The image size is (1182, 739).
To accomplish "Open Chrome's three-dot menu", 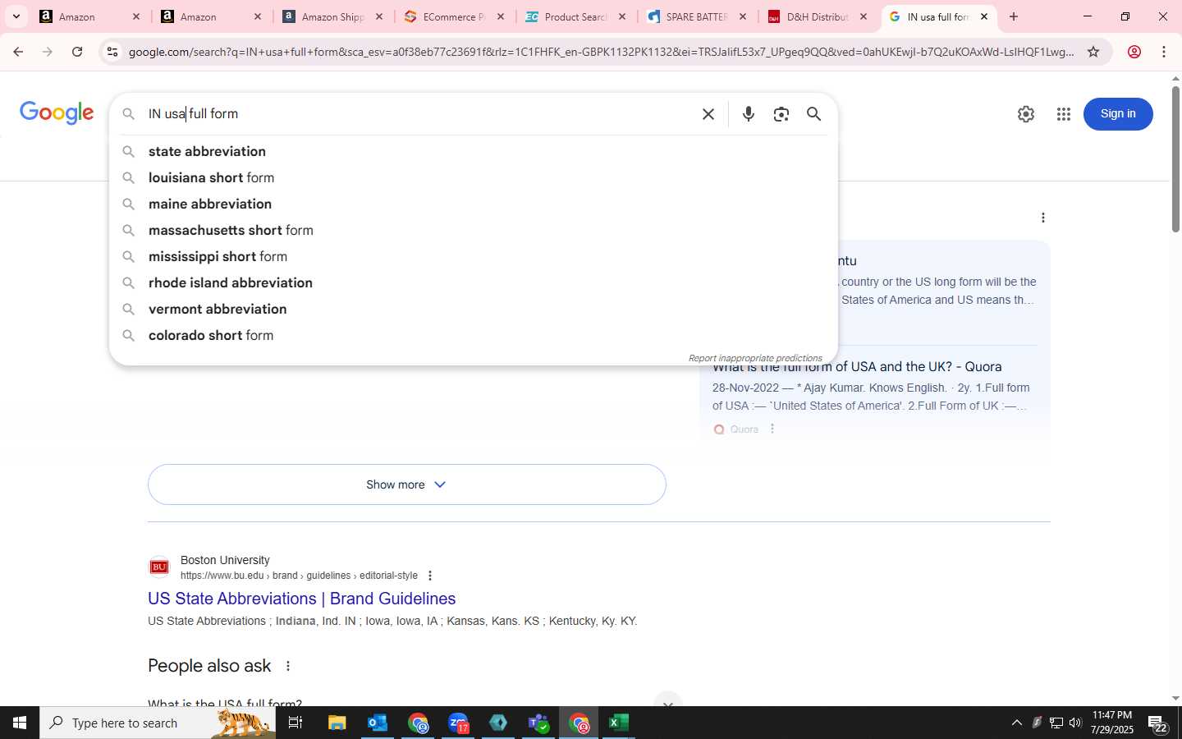I will pyautogui.click(x=1164, y=52).
